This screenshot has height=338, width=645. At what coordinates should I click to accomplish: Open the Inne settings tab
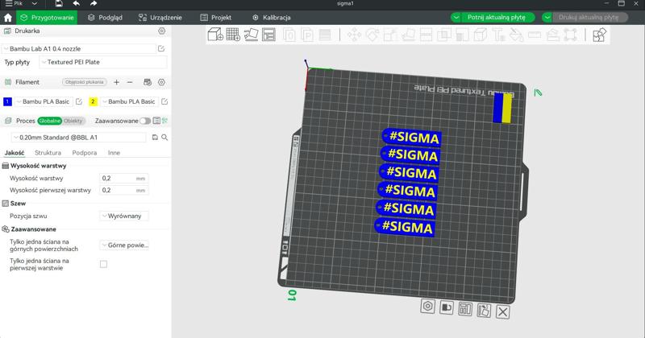114,153
